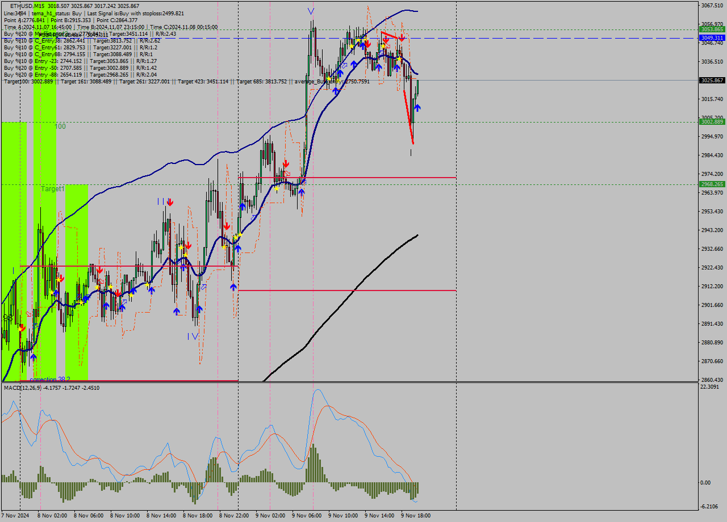Click the 8 Nov 10:00 time label

tap(124, 516)
